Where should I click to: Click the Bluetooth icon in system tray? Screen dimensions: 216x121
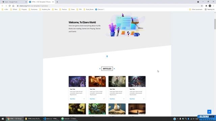[x=188, y=119]
